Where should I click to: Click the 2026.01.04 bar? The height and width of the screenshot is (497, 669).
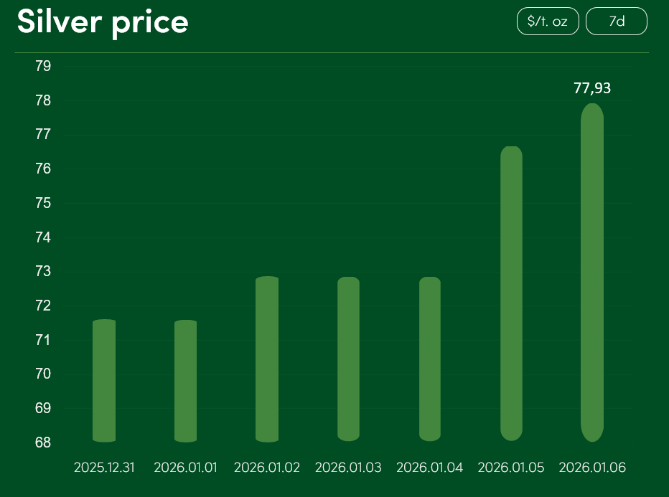coord(429,359)
